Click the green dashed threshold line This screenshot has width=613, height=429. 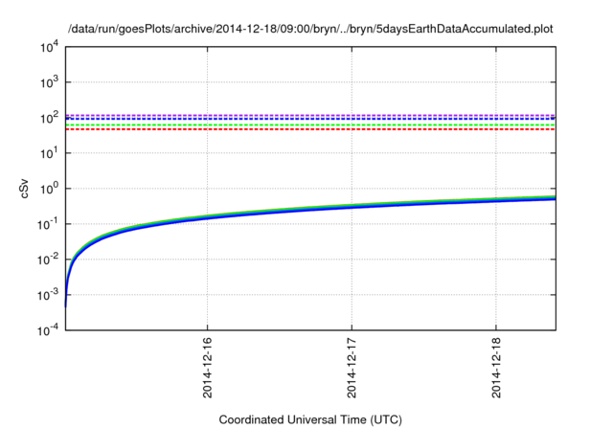[310, 125]
